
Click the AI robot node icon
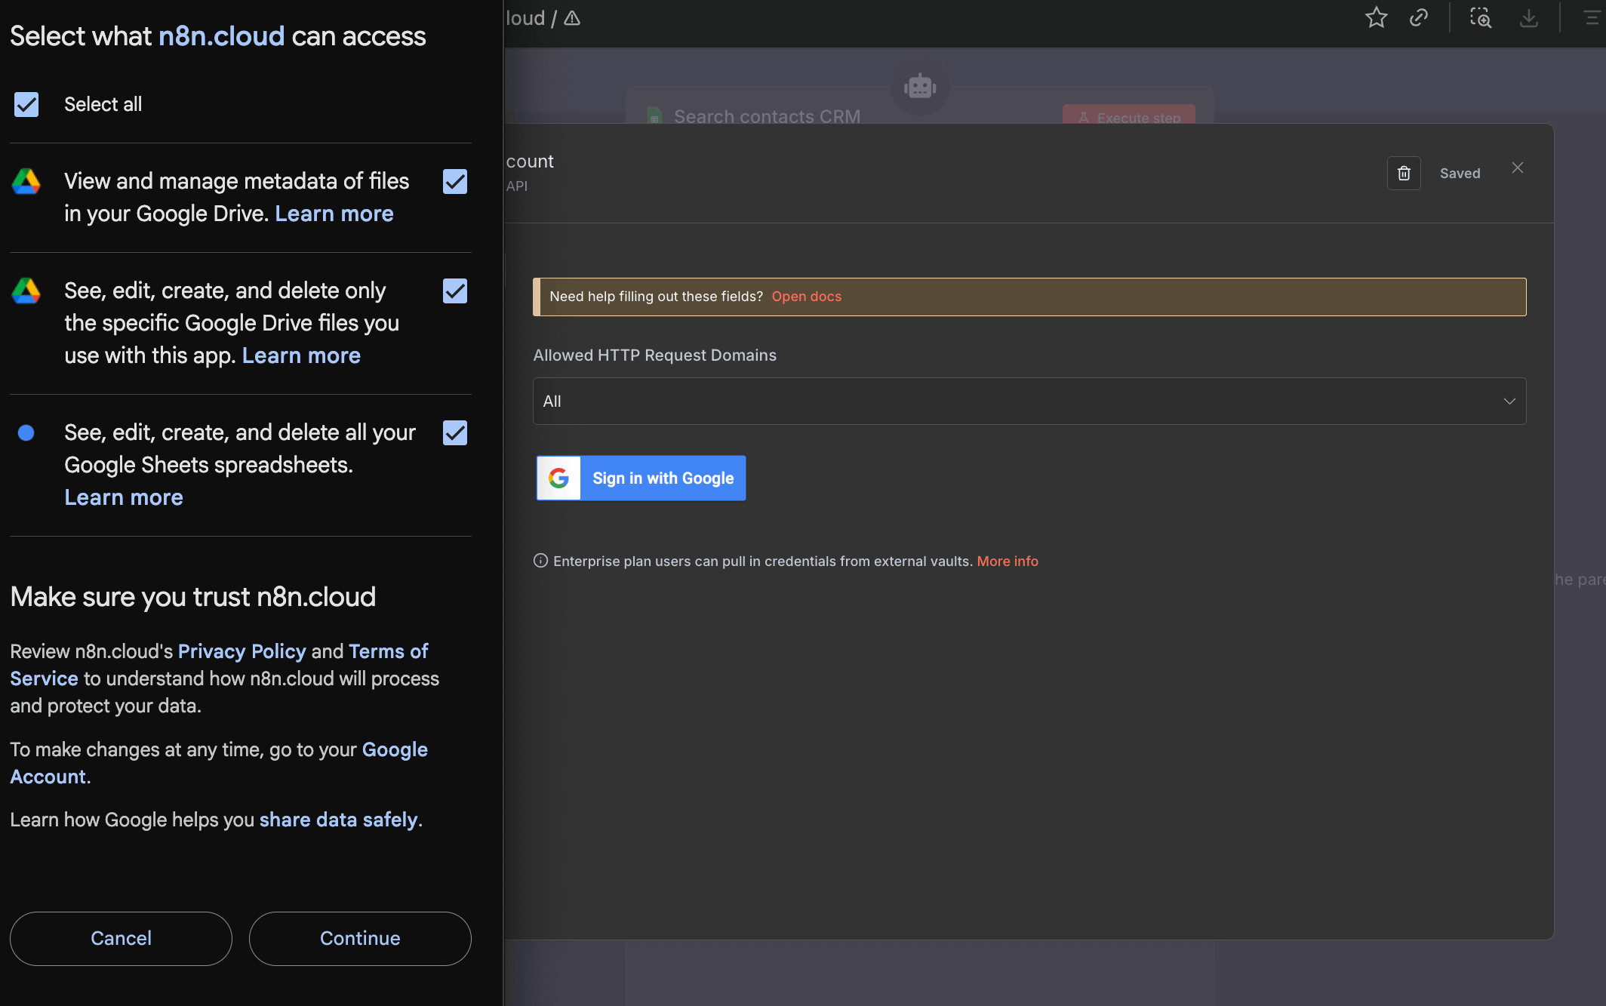(920, 87)
